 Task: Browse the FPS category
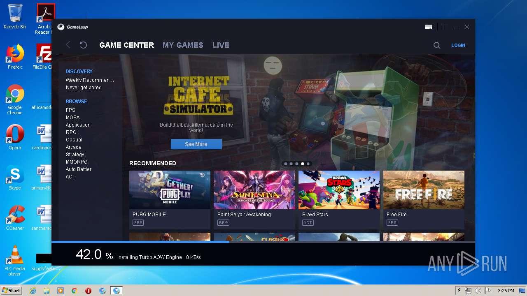(x=70, y=110)
